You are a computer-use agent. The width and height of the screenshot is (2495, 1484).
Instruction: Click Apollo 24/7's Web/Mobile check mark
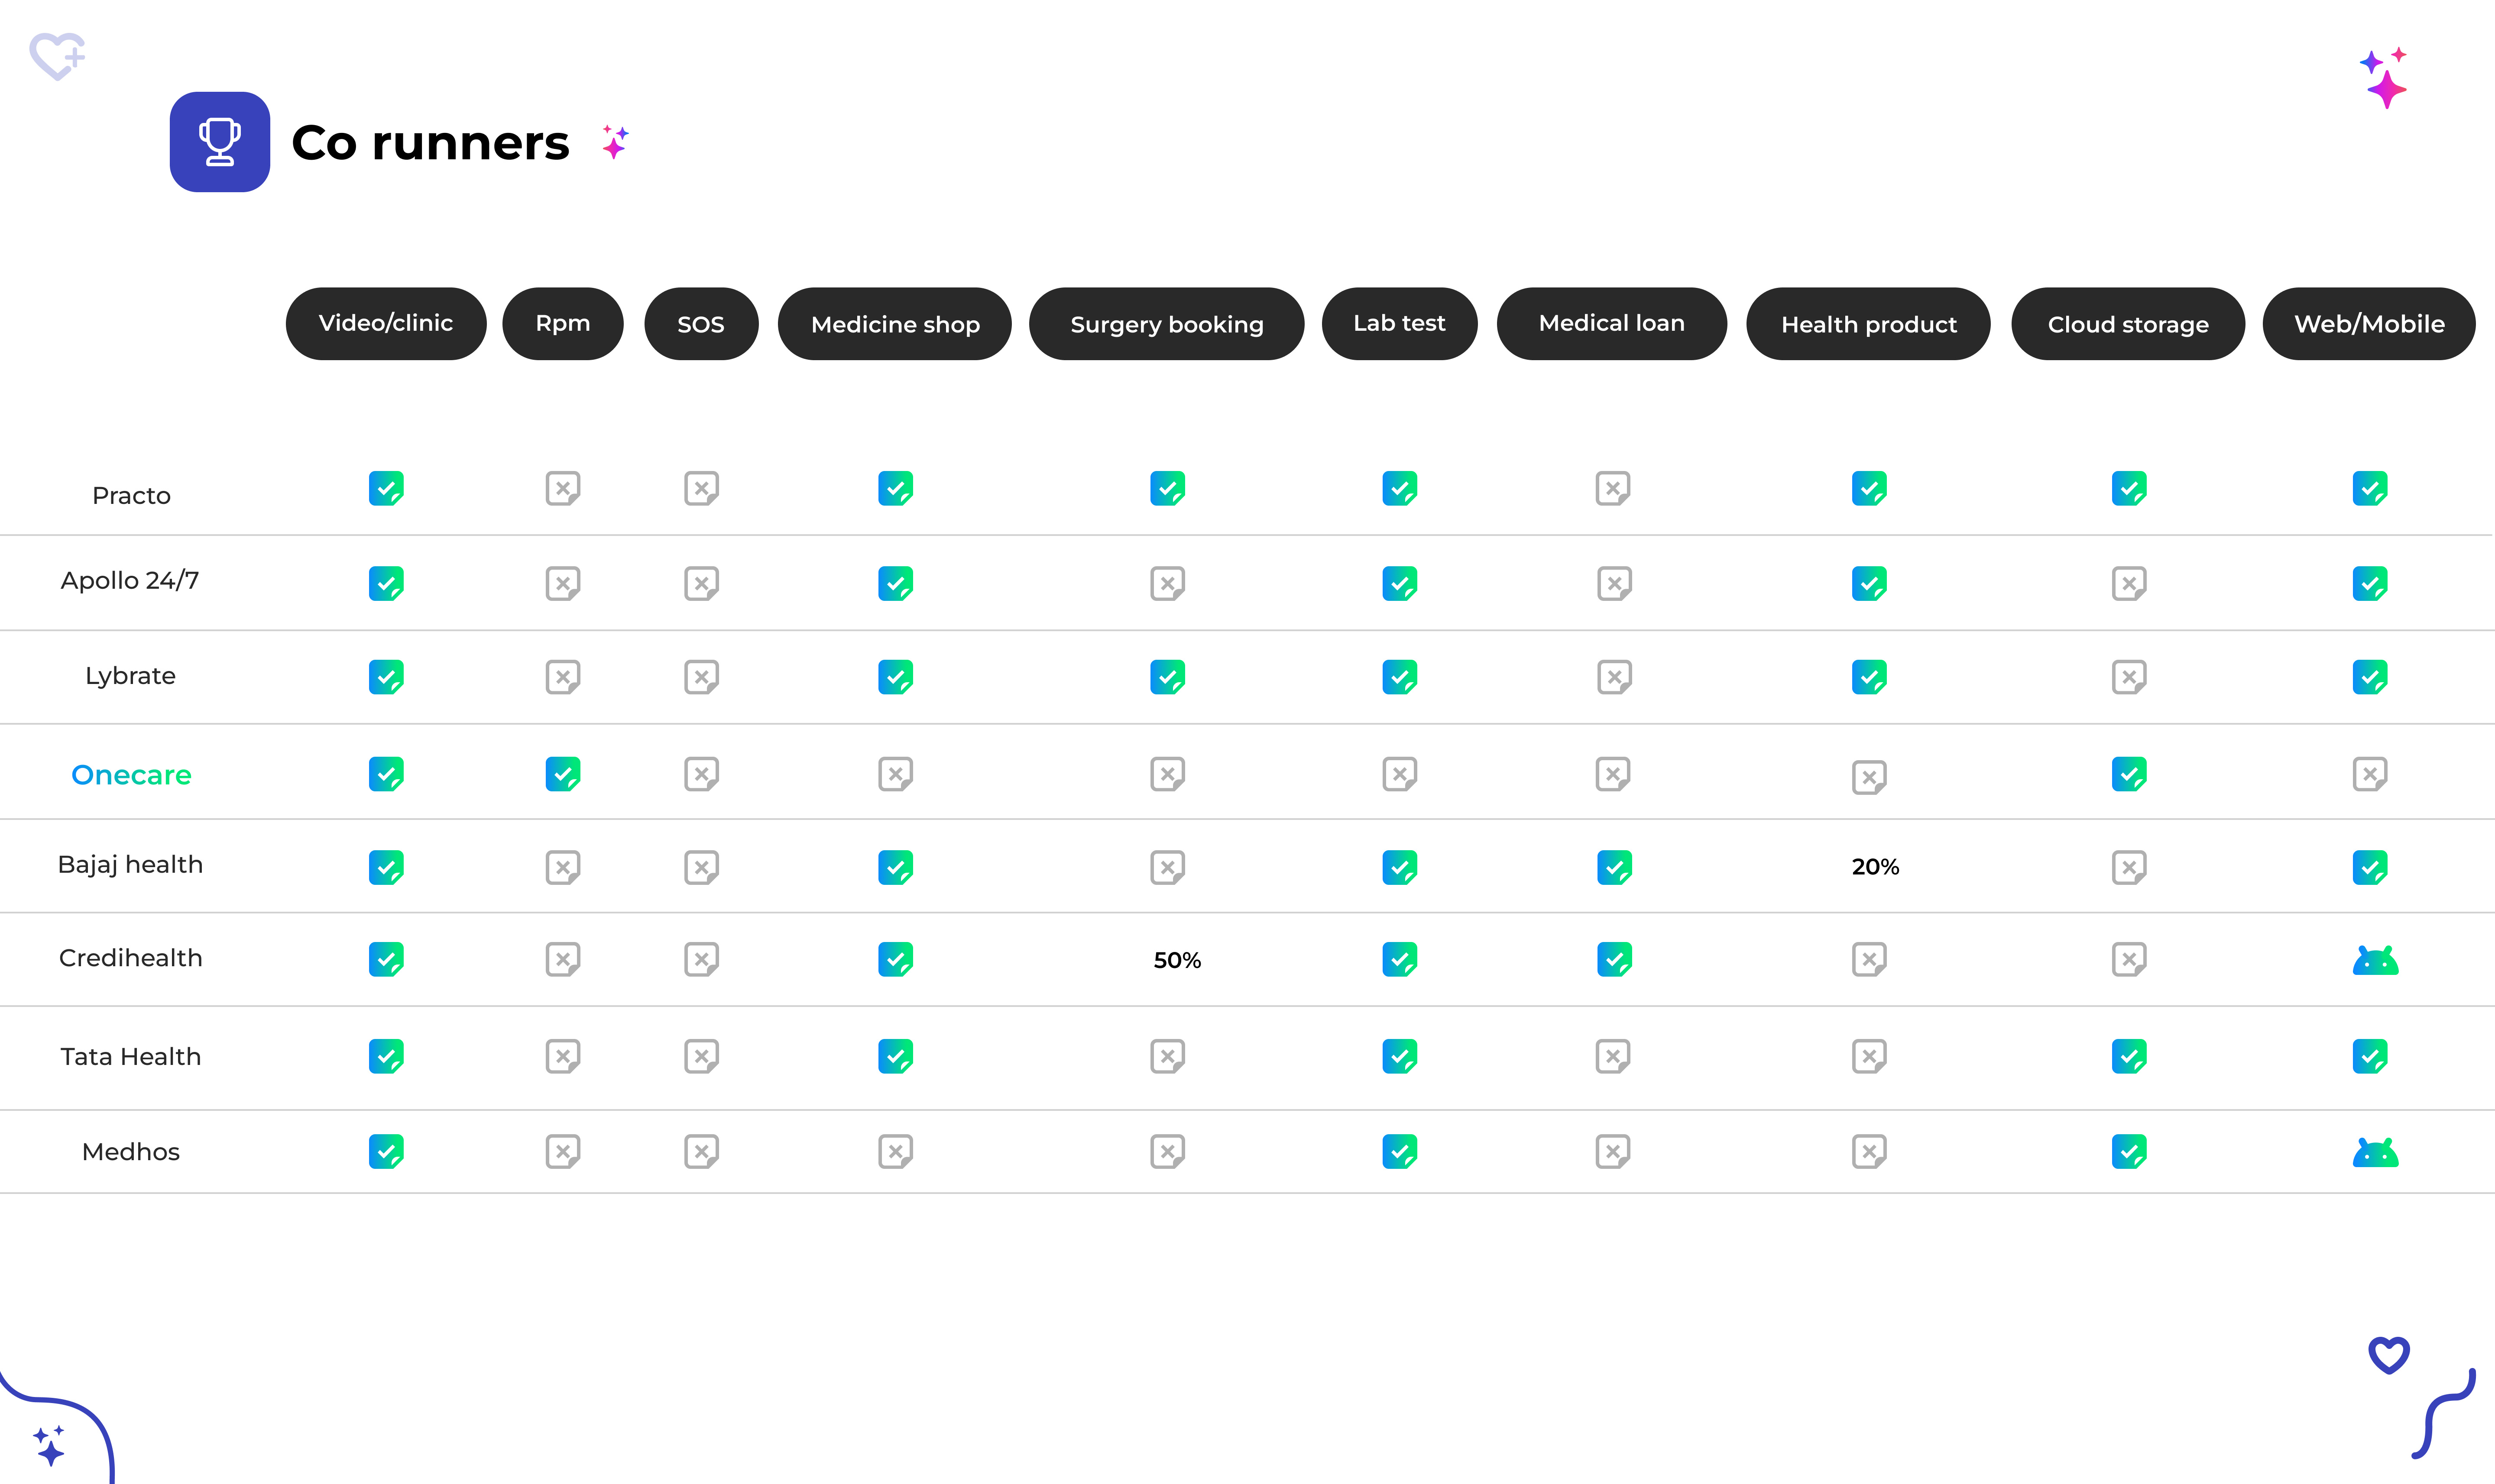(x=2370, y=583)
